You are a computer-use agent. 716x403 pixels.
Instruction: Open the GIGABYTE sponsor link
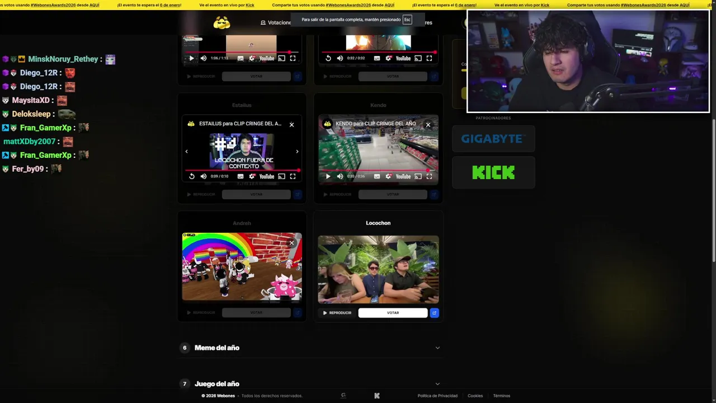point(493,139)
